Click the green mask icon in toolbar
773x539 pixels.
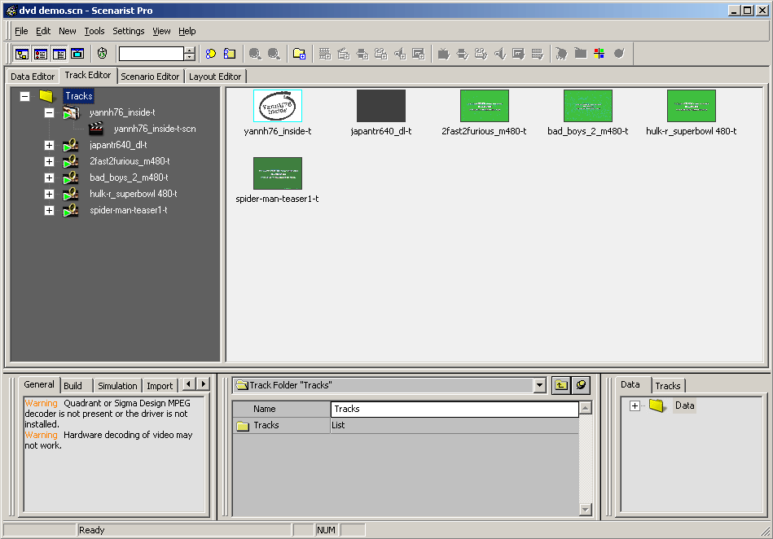tap(102, 54)
